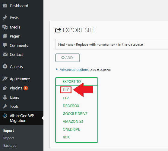
Task: Open the Plugins menu label
Action: pyautogui.click(x=16, y=88)
